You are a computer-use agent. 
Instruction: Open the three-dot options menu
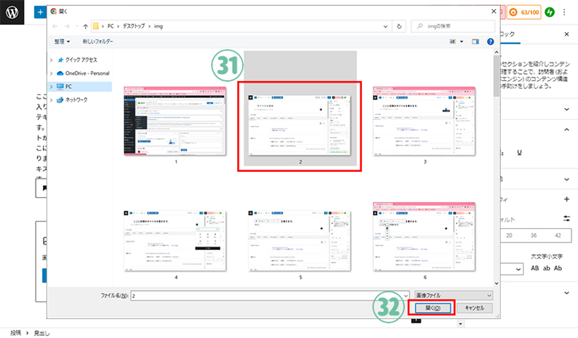point(565,12)
